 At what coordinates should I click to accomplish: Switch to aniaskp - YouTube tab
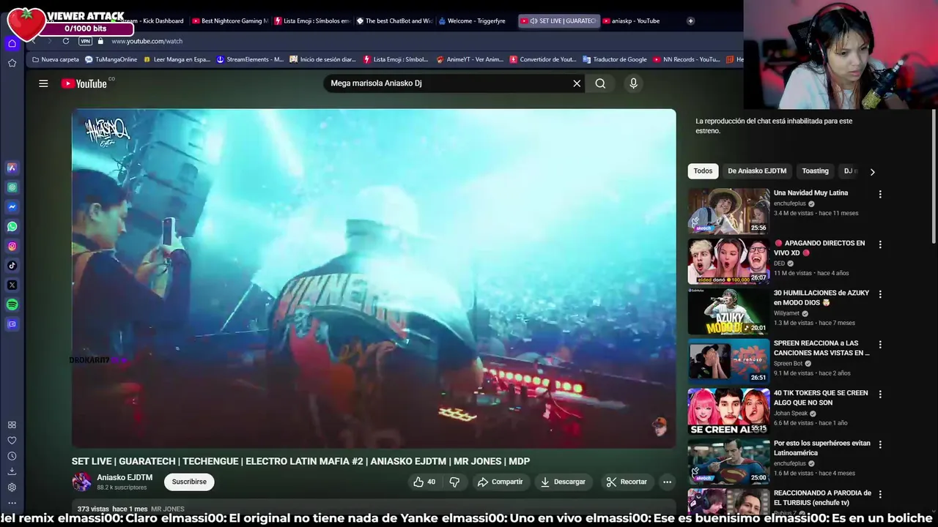pyautogui.click(x=635, y=20)
